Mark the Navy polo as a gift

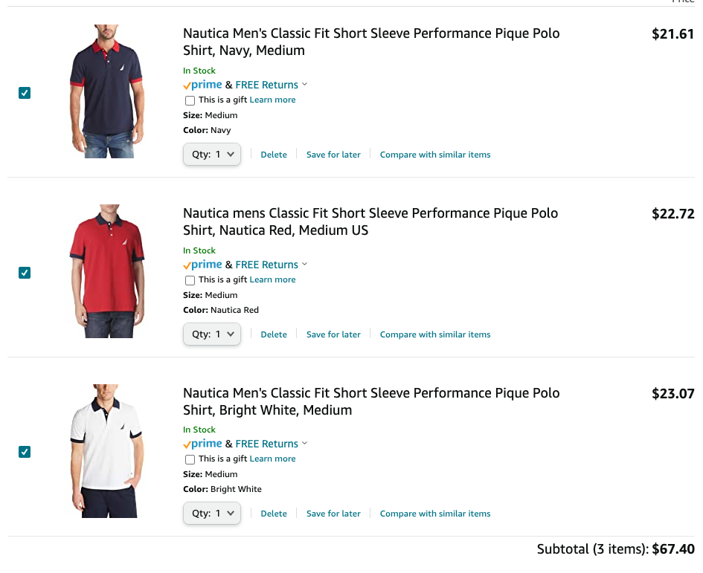pyautogui.click(x=190, y=100)
